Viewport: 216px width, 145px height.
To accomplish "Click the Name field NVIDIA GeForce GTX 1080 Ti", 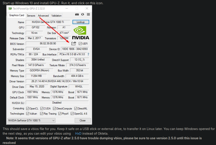I will pyautogui.click(x=48, y=22).
